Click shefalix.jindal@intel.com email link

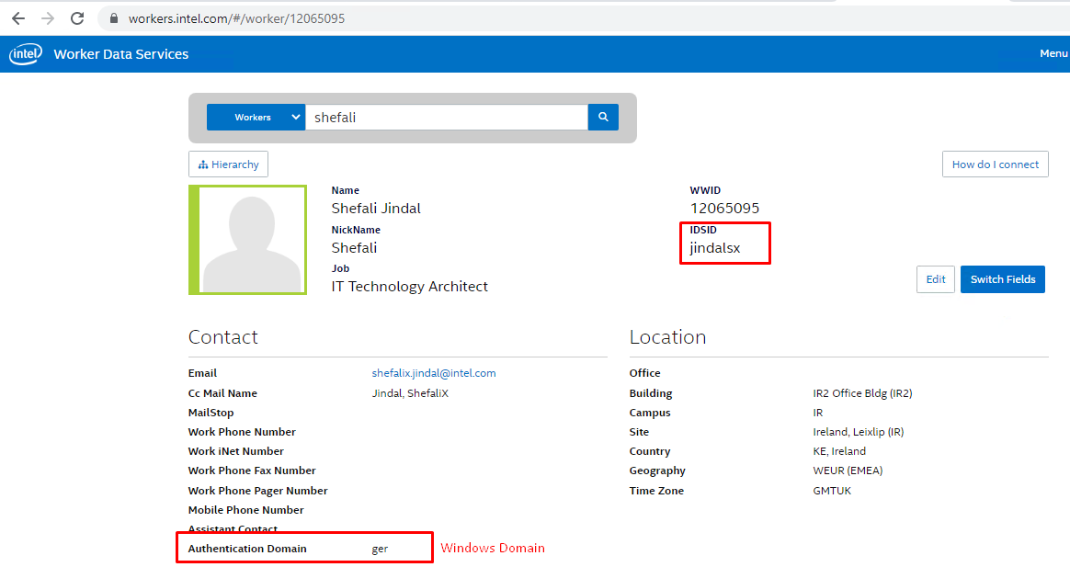434,373
